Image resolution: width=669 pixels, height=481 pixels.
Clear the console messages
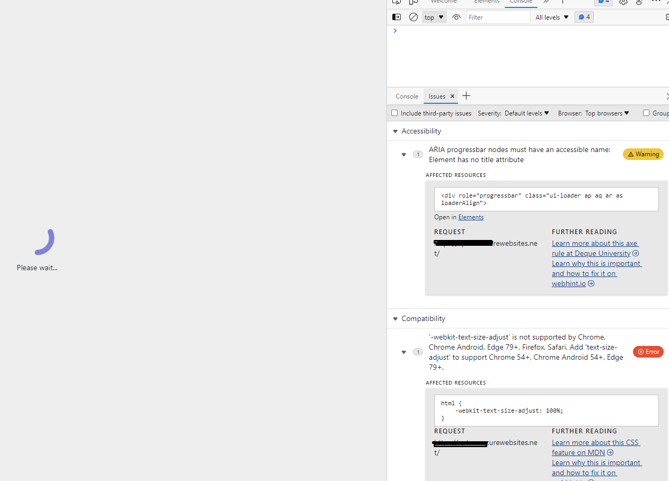(413, 17)
